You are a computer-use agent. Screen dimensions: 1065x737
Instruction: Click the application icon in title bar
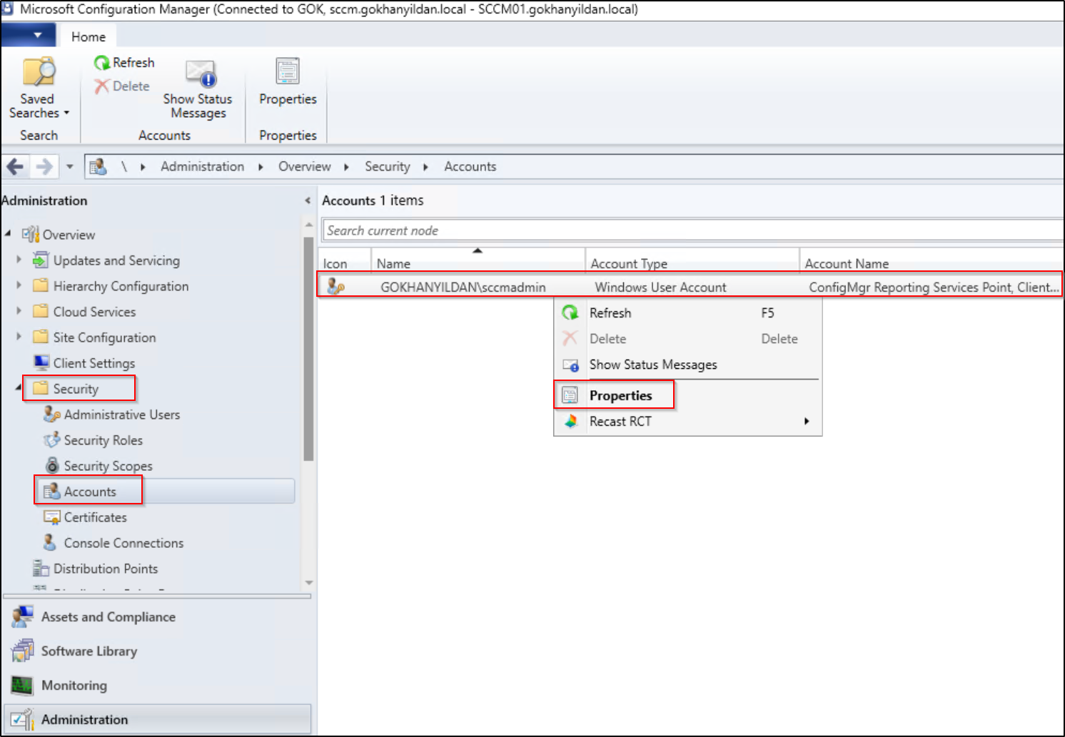click(7, 9)
